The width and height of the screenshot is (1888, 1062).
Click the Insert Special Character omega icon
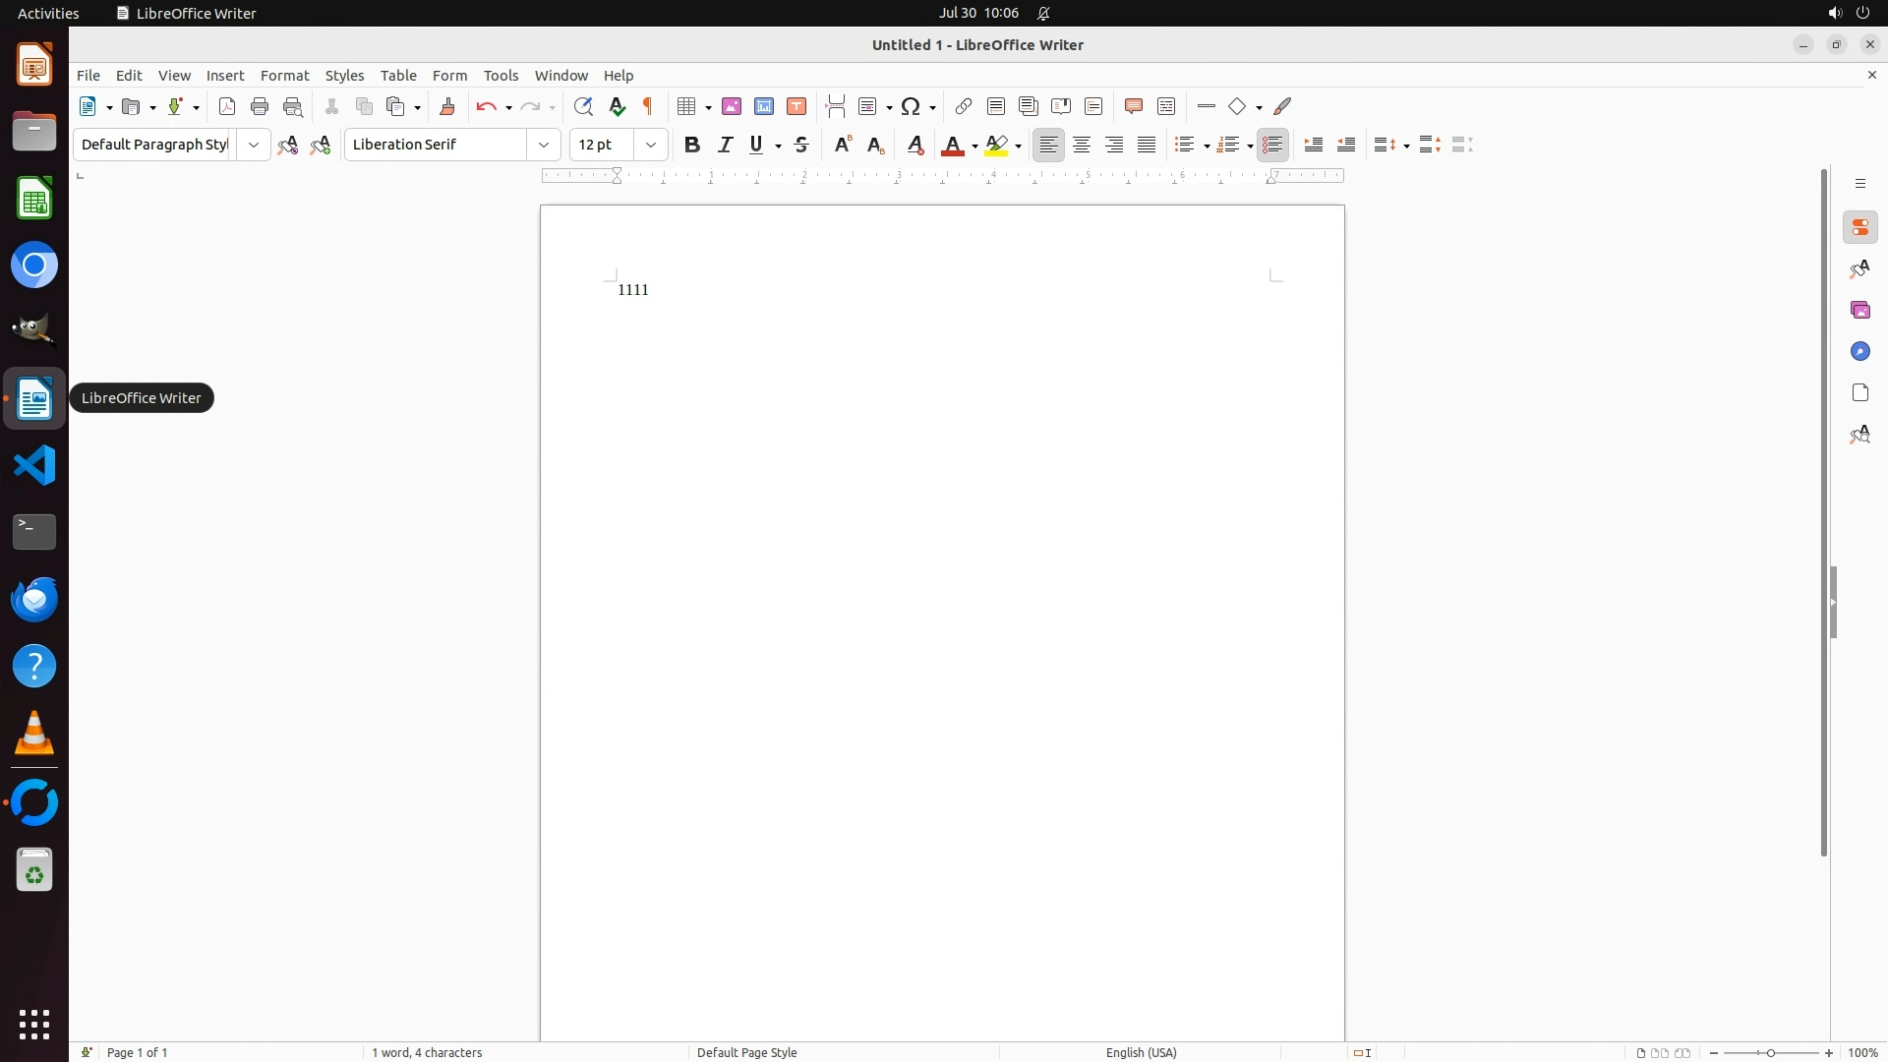pyautogui.click(x=912, y=107)
